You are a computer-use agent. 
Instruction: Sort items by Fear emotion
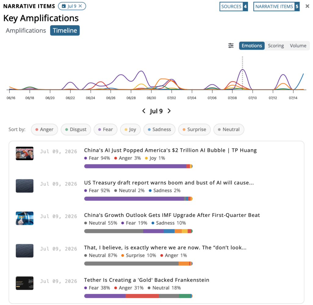coord(105,130)
